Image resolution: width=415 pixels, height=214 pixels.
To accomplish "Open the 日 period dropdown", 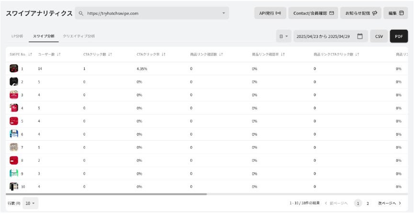I will pyautogui.click(x=284, y=36).
